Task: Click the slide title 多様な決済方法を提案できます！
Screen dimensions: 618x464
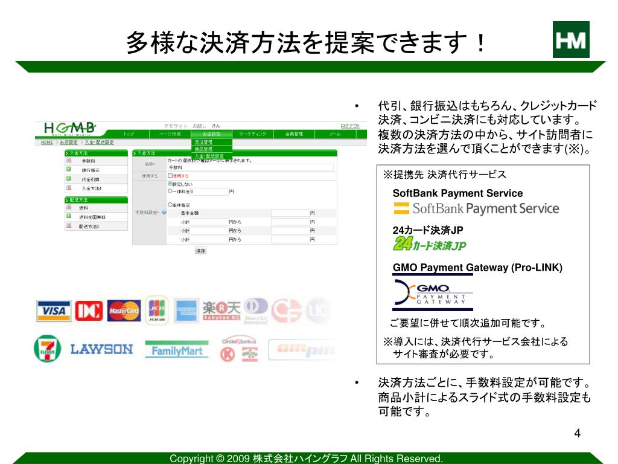Action: pyautogui.click(x=307, y=42)
